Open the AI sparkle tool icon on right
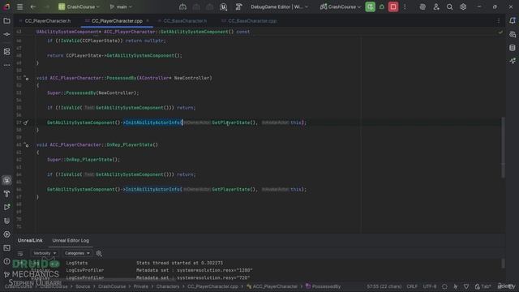 pos(513,61)
